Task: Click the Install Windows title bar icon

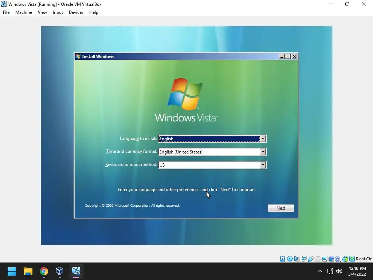Action: [x=78, y=57]
